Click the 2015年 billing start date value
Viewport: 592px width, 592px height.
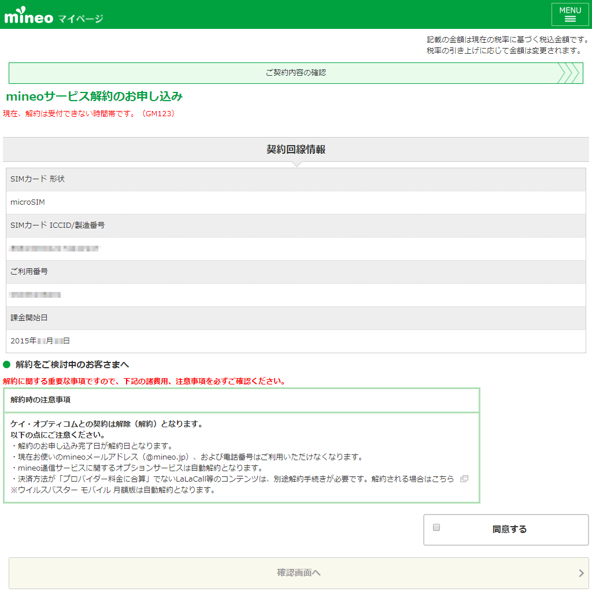[x=40, y=341]
